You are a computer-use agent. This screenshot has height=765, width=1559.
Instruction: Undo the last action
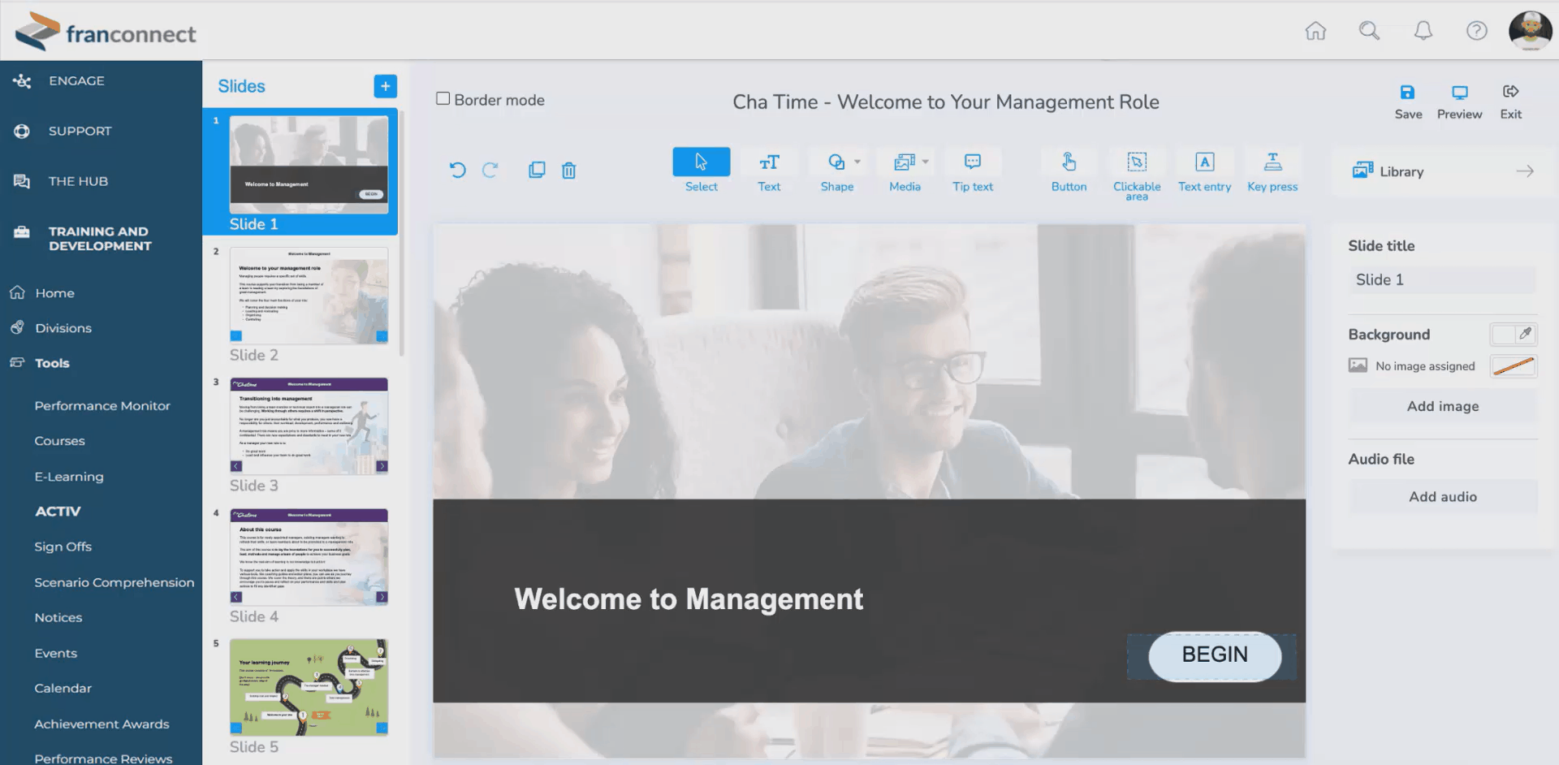(458, 170)
